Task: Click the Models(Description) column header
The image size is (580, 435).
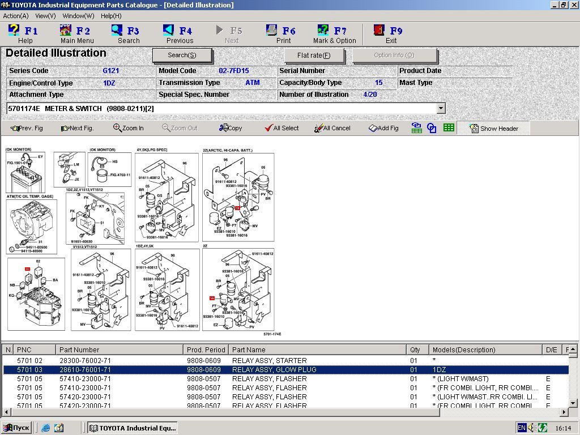Action: coord(485,349)
